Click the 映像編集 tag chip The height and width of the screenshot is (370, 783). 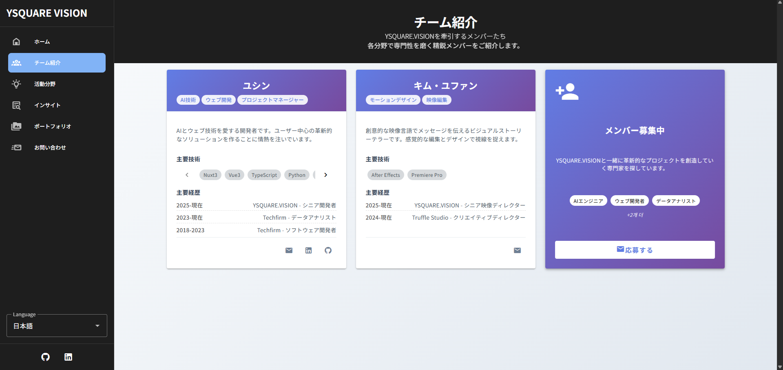[x=437, y=100]
